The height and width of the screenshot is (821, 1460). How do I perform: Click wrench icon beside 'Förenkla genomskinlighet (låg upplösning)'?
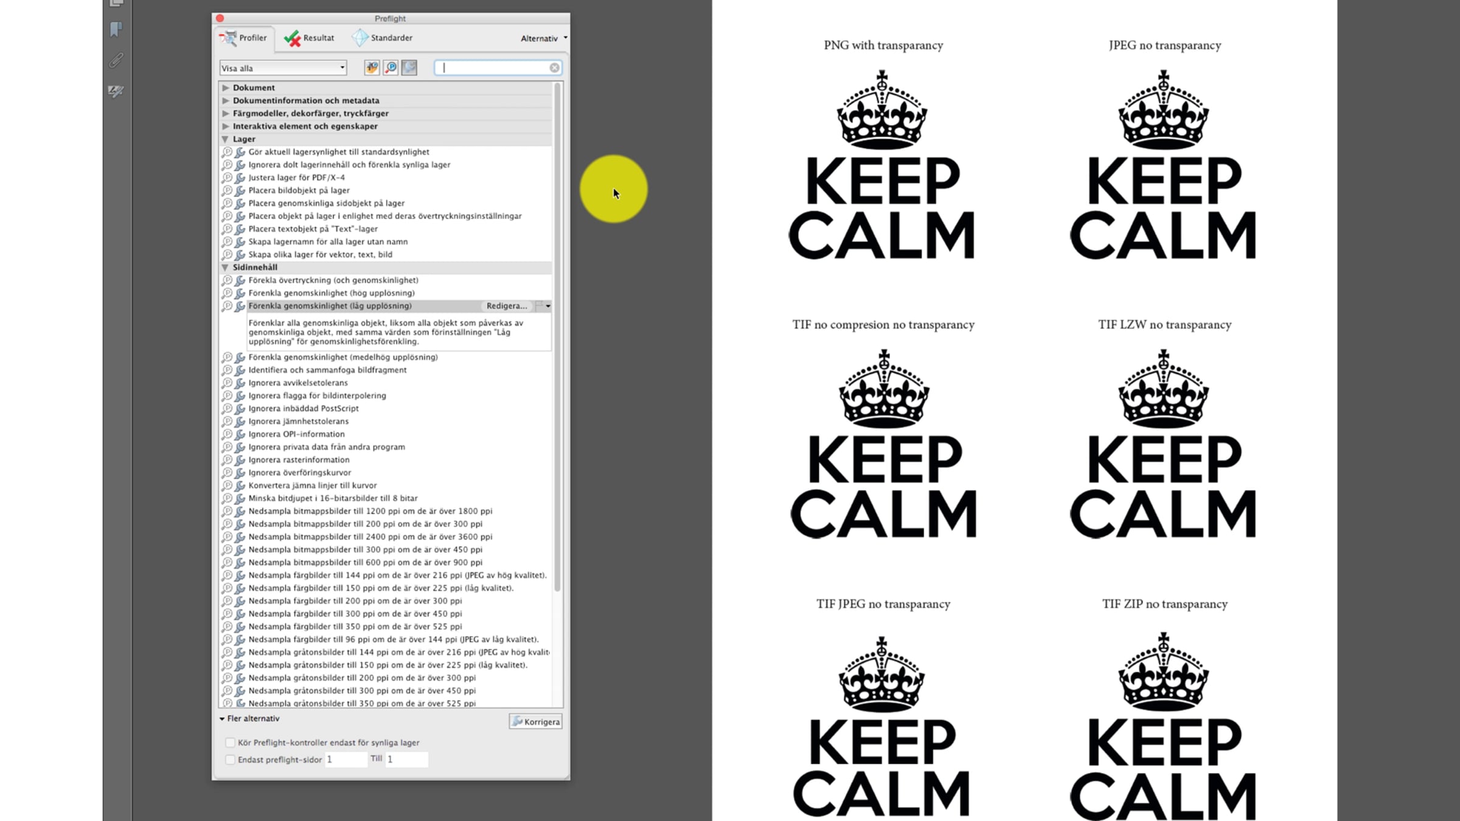[x=240, y=306]
